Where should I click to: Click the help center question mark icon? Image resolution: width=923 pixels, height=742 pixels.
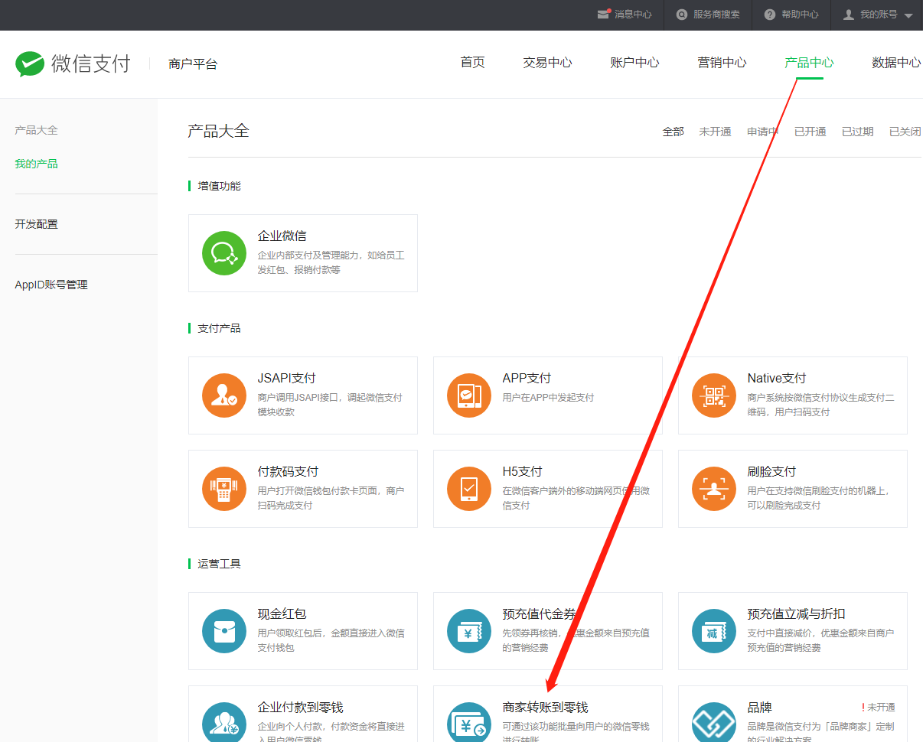point(770,15)
